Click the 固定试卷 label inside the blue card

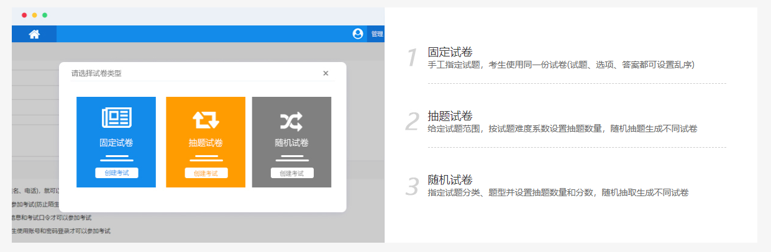116,143
